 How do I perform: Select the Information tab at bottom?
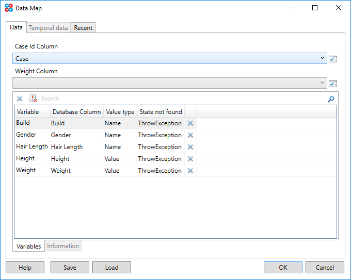tap(63, 246)
